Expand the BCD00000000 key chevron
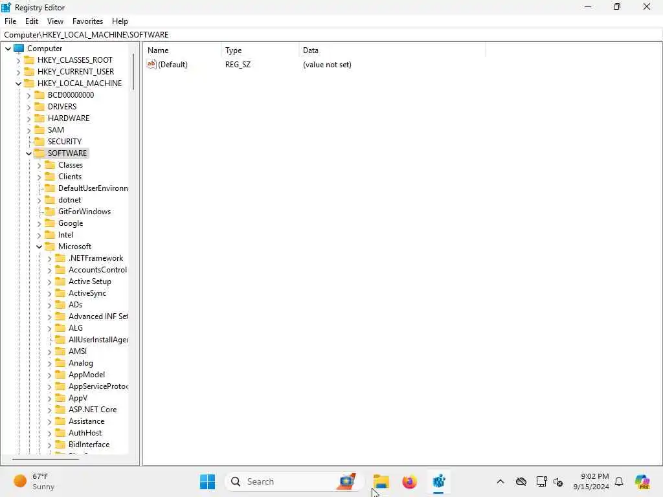The image size is (663, 497). click(28, 96)
